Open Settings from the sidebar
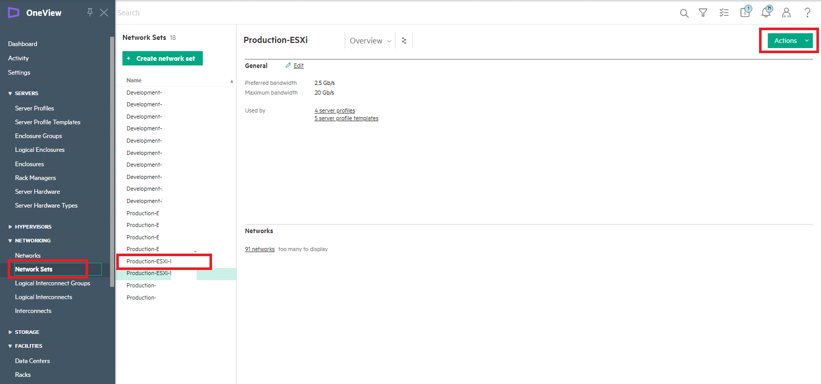821x384 pixels. tap(19, 73)
